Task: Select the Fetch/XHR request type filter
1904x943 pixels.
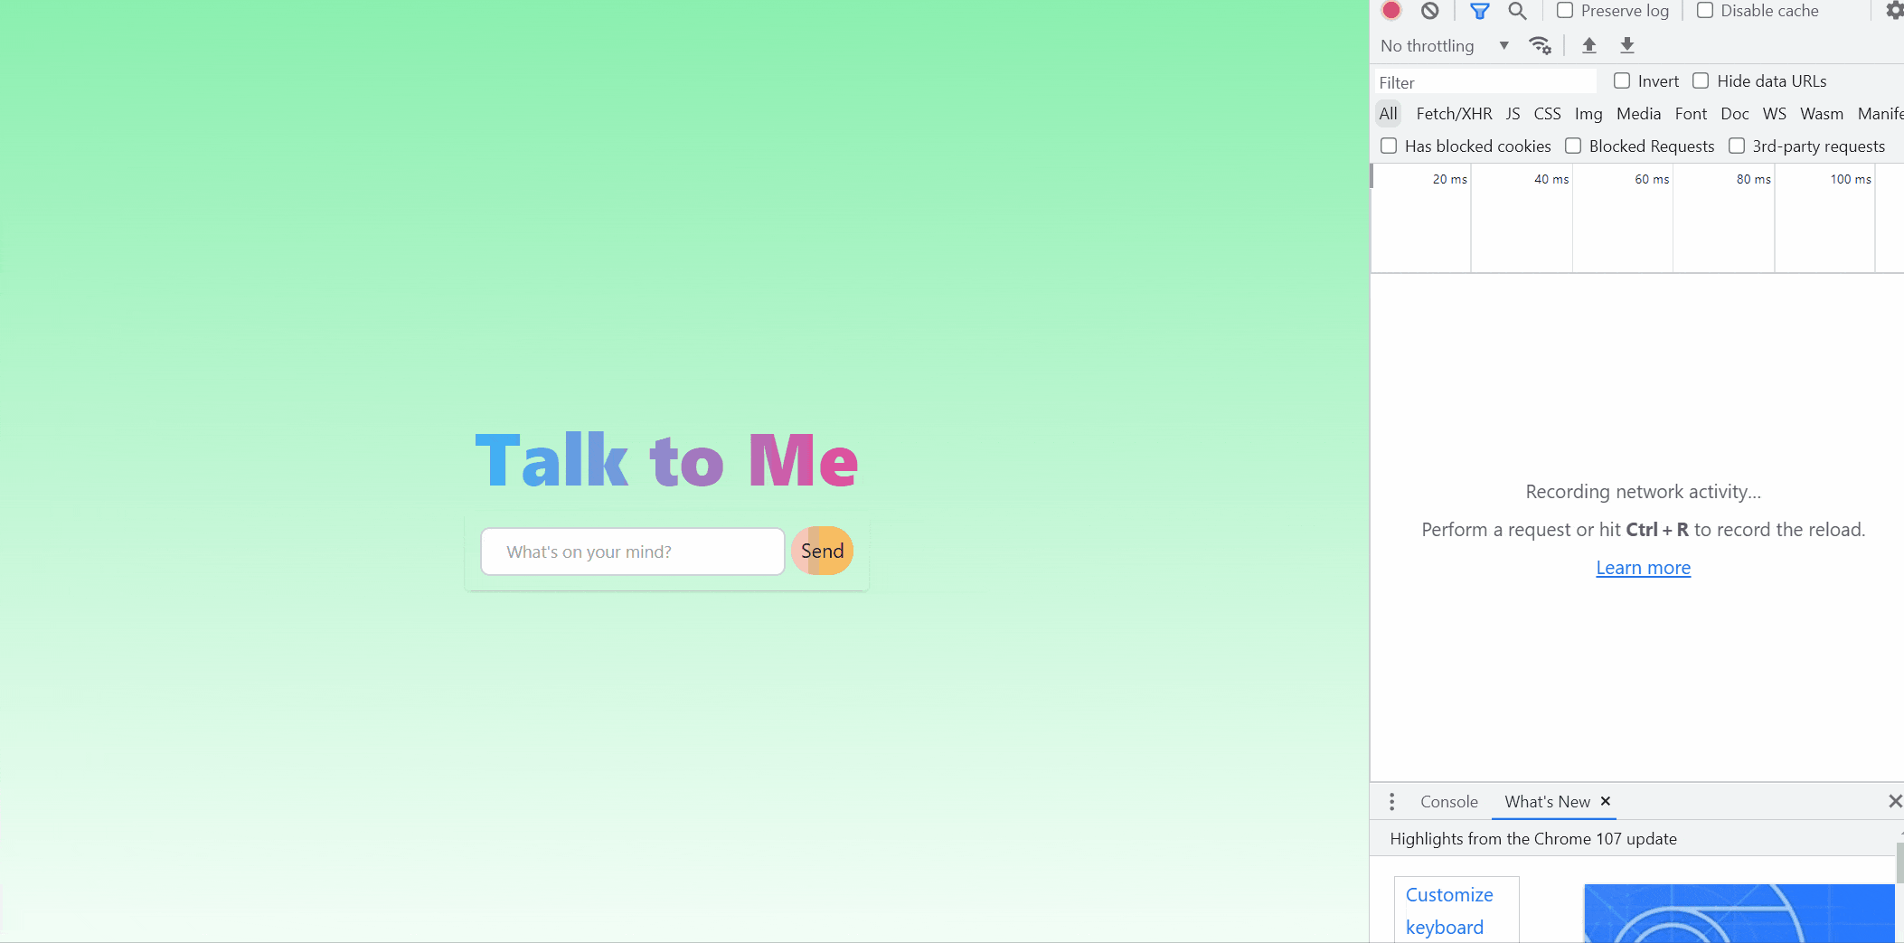Action: click(x=1454, y=114)
